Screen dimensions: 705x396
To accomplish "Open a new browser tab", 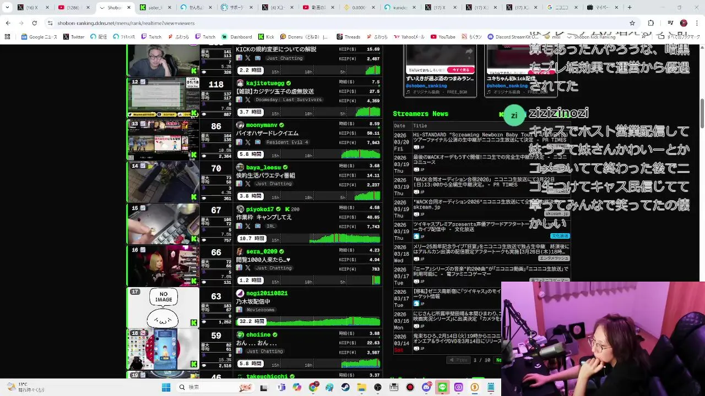I will [630, 8].
